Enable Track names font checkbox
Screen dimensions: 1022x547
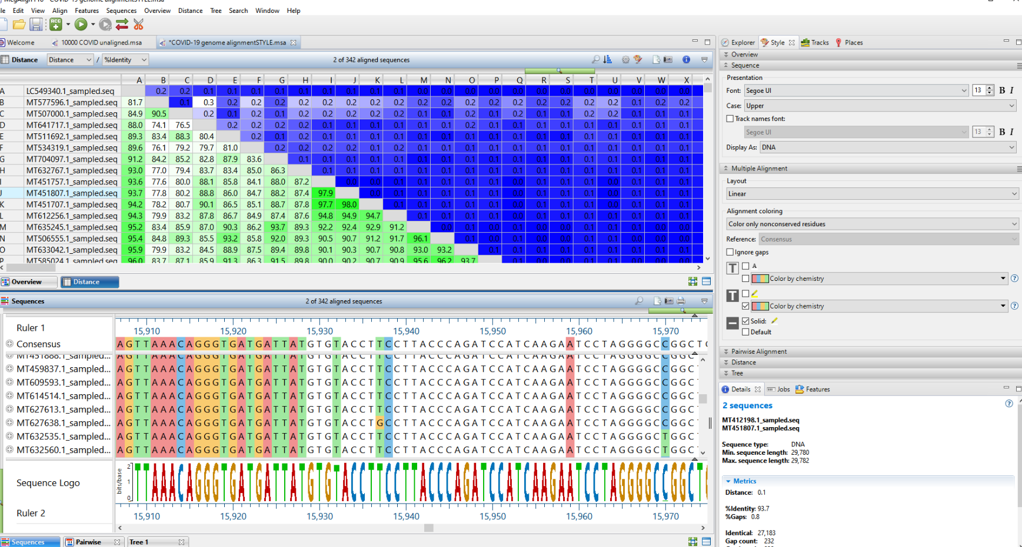tap(730, 119)
